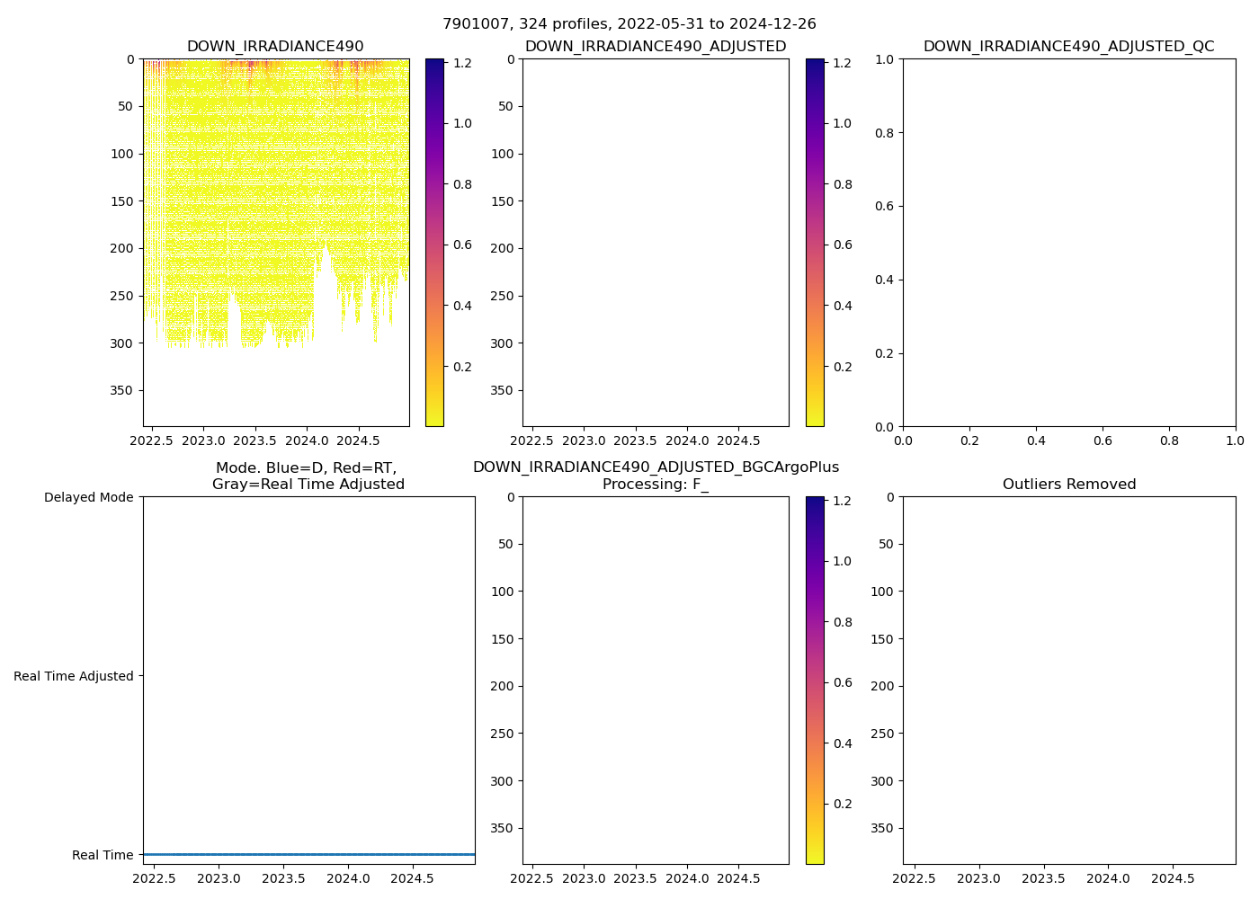Image resolution: width=1259 pixels, height=899 pixels.
Task: Click the empty Outliers Removed plot area
Action: click(x=1068, y=681)
